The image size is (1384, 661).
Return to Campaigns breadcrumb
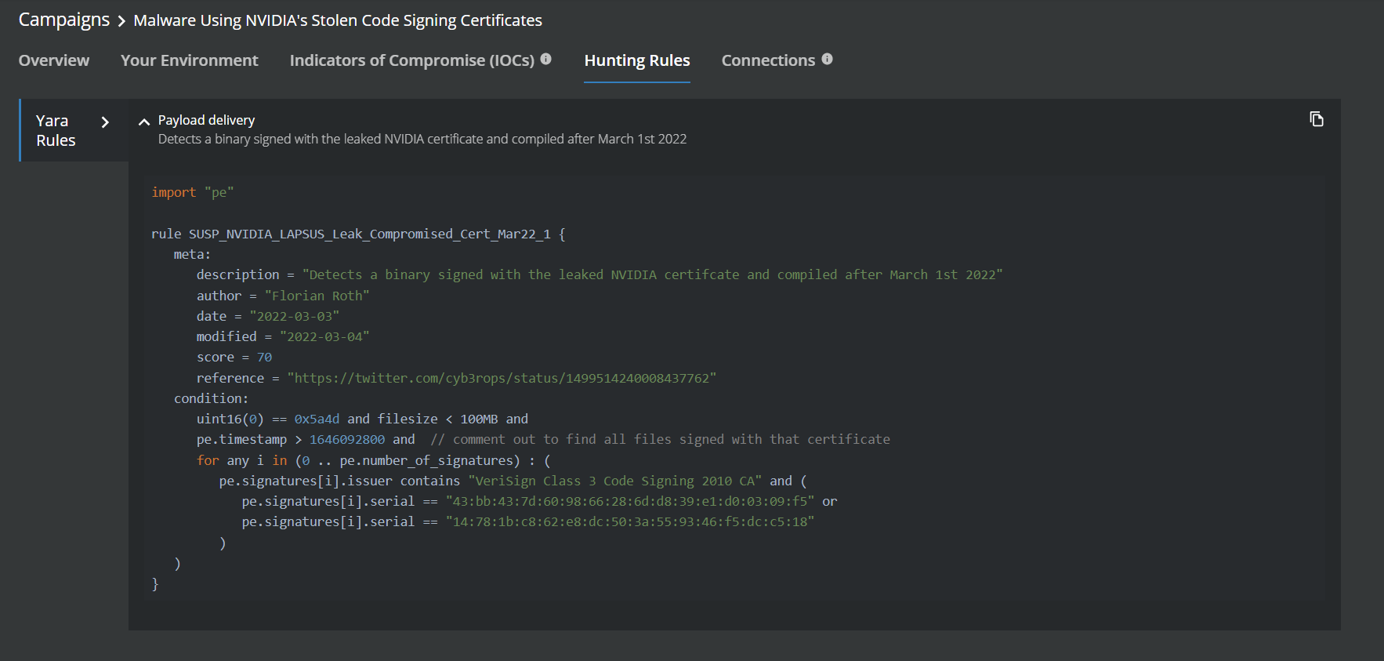[64, 20]
